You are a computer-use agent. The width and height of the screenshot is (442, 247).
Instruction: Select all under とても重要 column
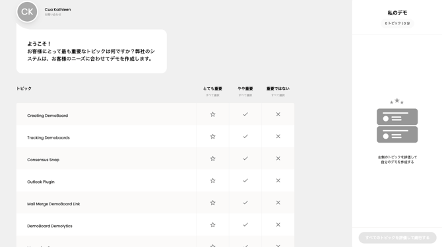pyautogui.click(x=212, y=95)
